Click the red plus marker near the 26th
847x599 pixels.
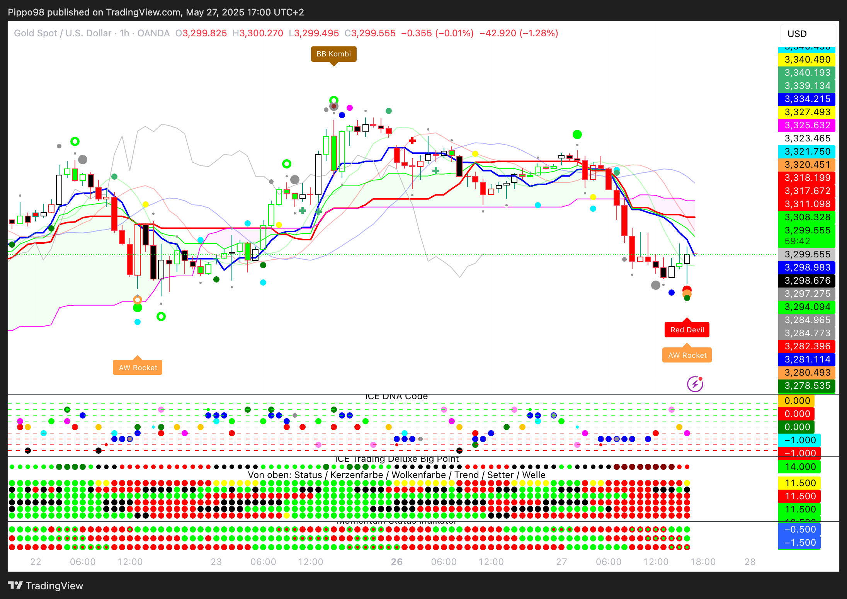(x=412, y=141)
